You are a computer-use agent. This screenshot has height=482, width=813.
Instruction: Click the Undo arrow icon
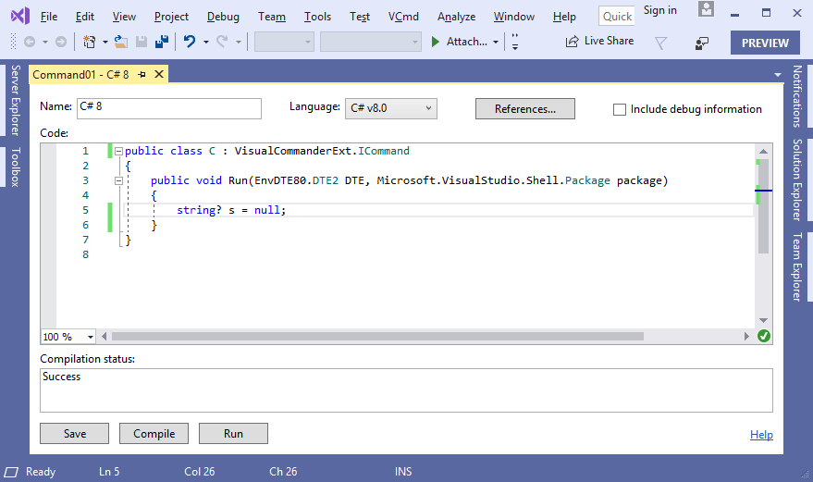tap(190, 42)
